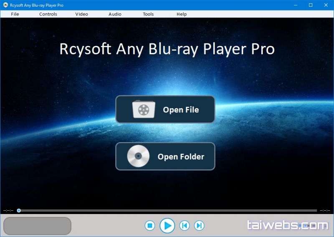This screenshot has height=237, width=334.
Task: Click the Rcysoft app icon in title bar
Action: 5,5
